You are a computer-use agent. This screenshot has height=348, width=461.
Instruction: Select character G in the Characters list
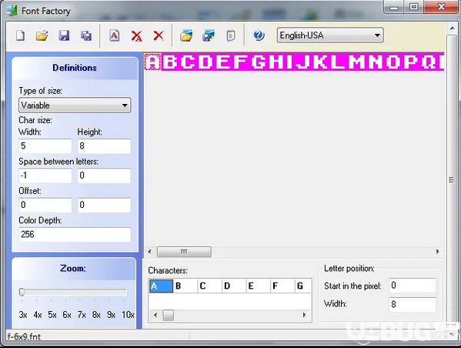tap(303, 286)
